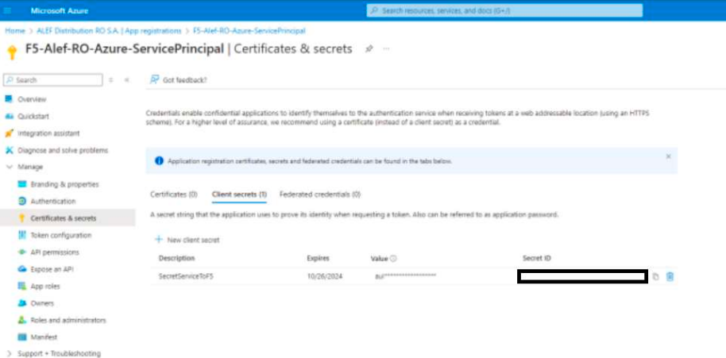The height and width of the screenshot is (358, 726).
Task: Focus the search resources, services, and docs box
Action: coord(504,10)
